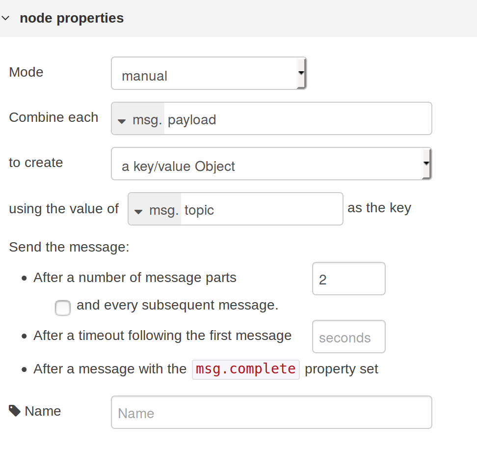Click the 'using the value of' label

click(x=64, y=208)
